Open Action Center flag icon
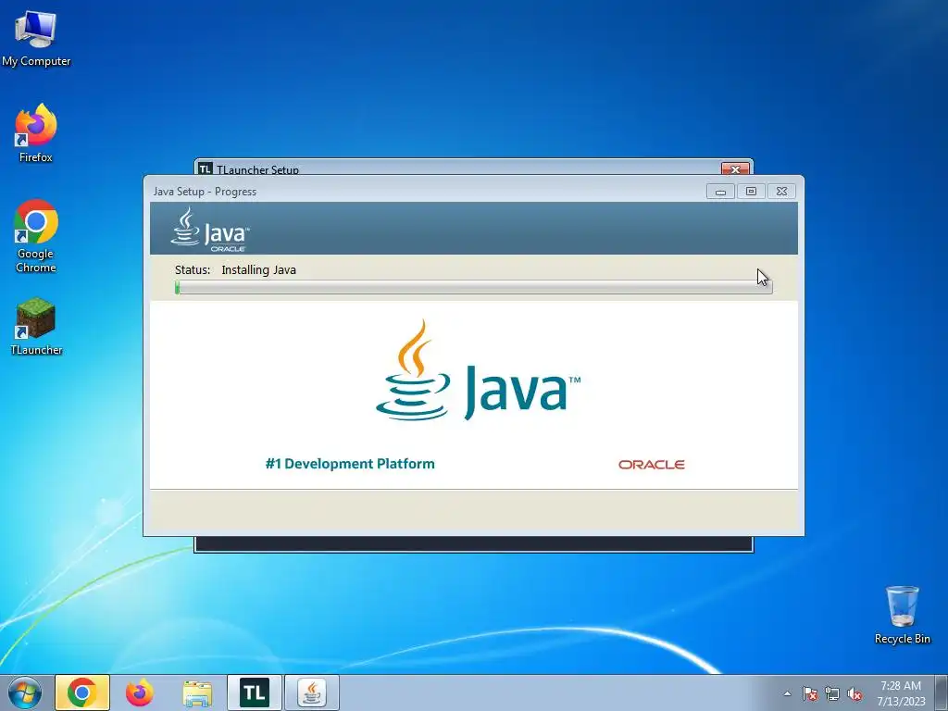This screenshot has height=711, width=948. [810, 693]
